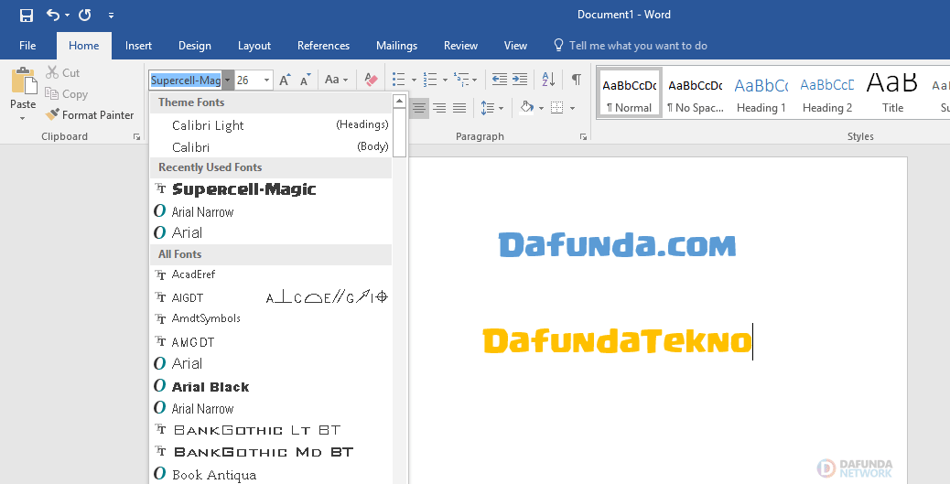Switch to the Insert tab
Viewport: 950px width, 484px height.
[x=138, y=46]
